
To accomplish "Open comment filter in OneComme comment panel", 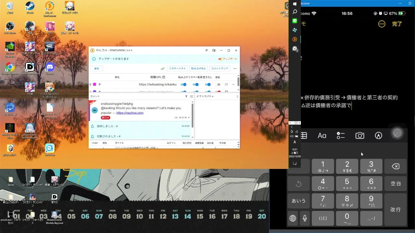I will click(186, 96).
